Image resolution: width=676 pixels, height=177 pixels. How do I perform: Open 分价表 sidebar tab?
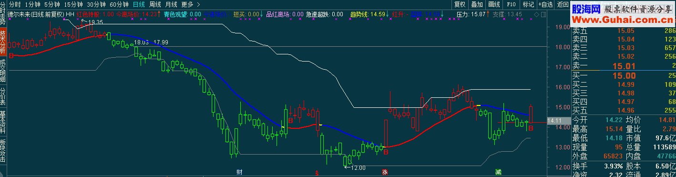tap(3, 97)
